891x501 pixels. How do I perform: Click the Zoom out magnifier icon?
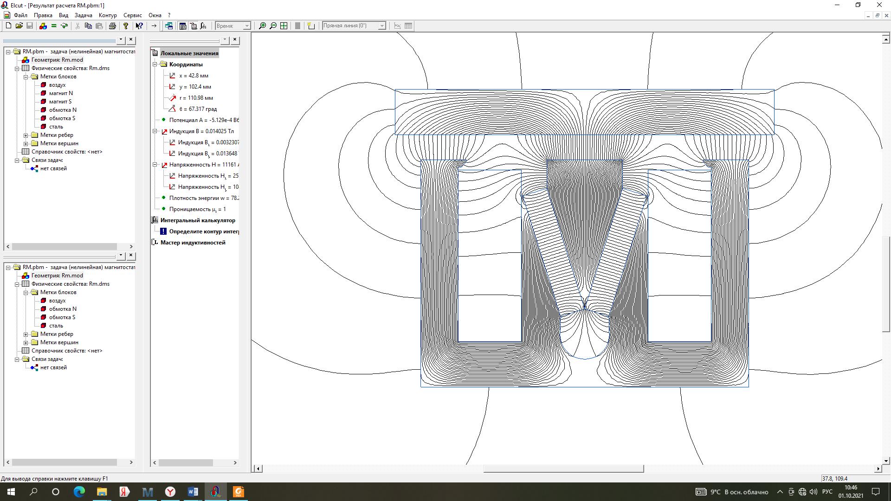[273, 26]
